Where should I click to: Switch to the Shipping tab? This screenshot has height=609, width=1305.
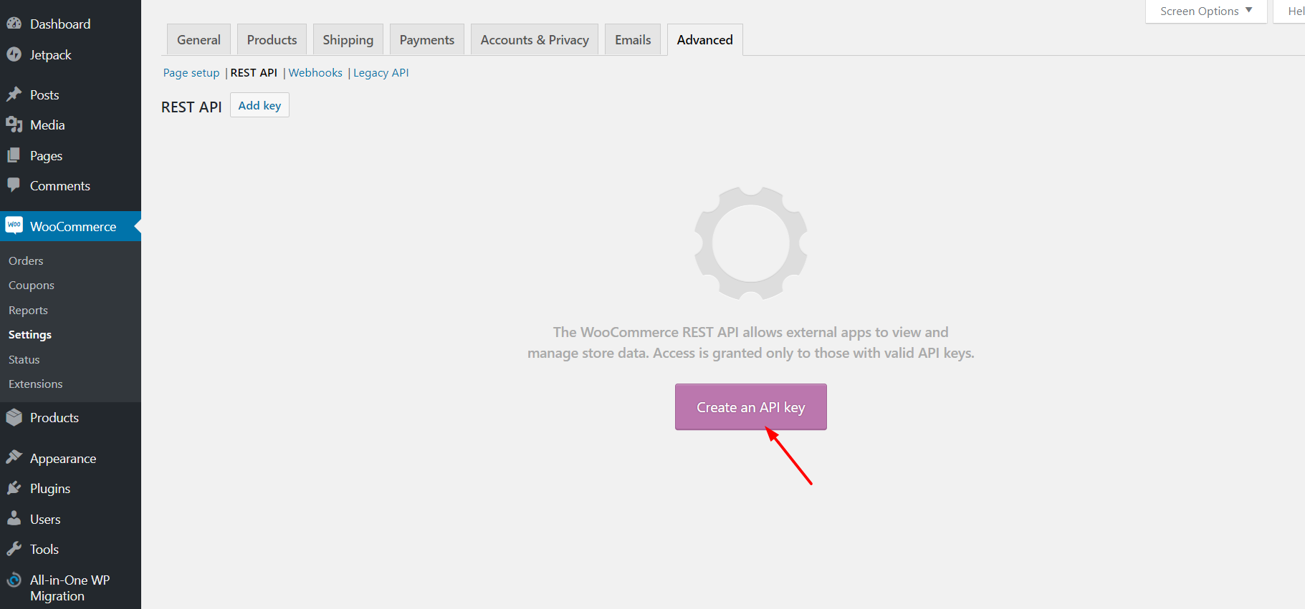[348, 39]
